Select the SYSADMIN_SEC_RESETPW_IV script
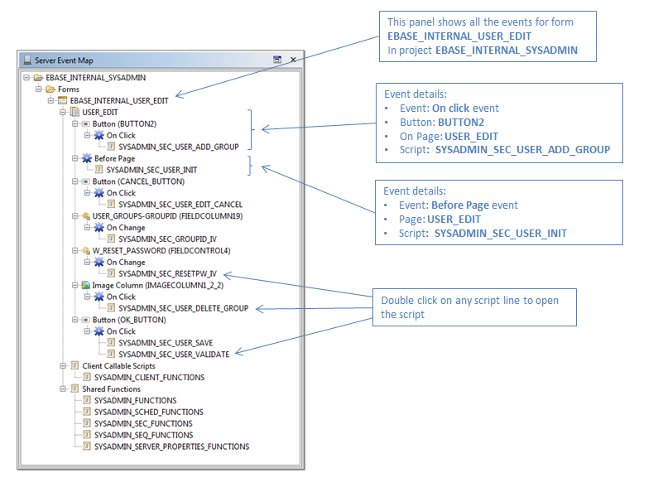658x478 pixels. (167, 273)
